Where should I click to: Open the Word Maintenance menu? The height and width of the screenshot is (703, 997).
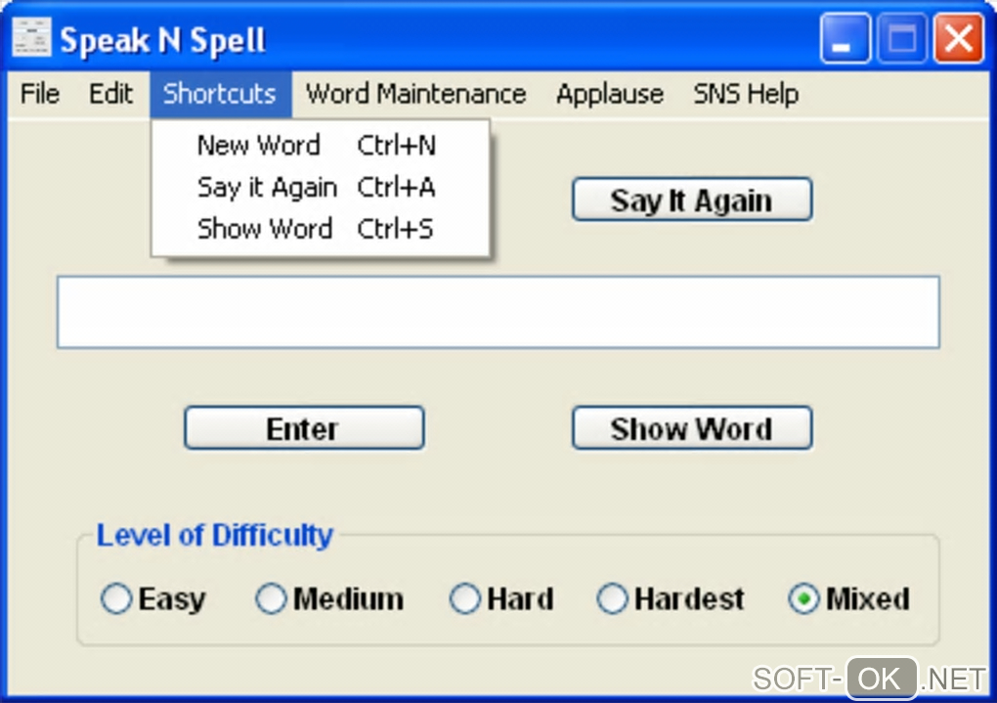pos(415,94)
